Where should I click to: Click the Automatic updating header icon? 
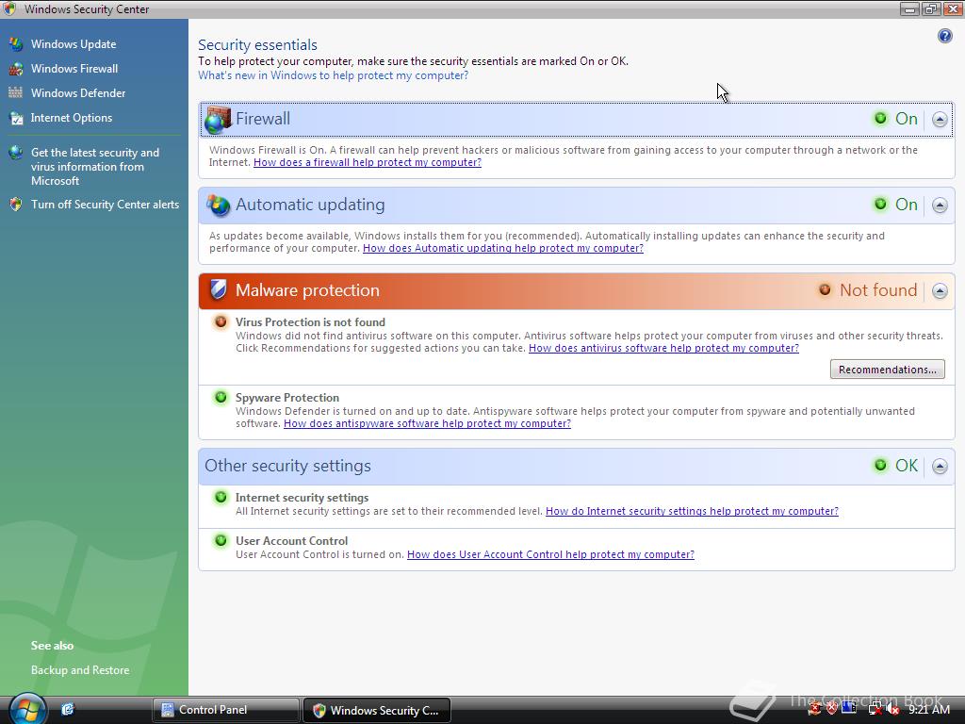(218, 205)
